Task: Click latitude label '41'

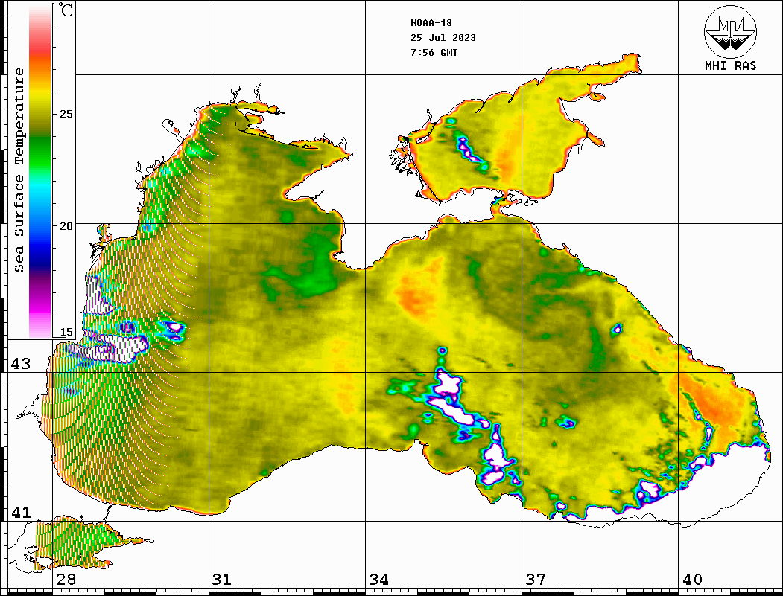Action: [21, 512]
